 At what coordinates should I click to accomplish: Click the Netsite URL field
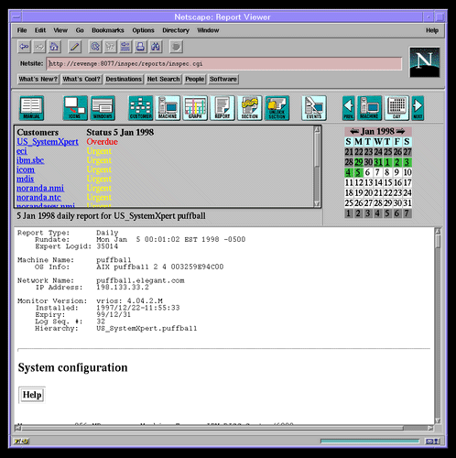pos(224,63)
